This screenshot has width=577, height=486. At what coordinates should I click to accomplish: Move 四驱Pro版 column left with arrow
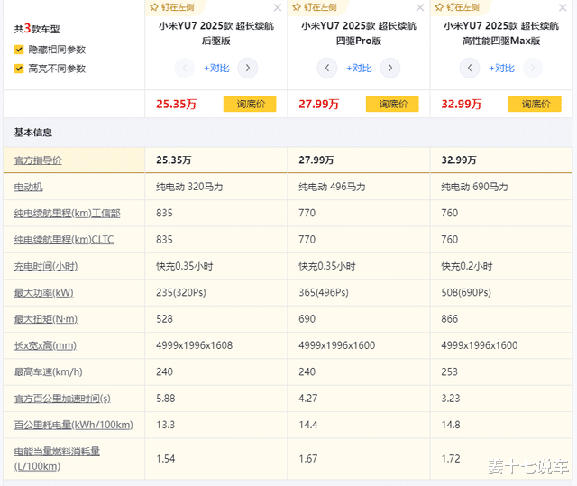(x=327, y=68)
